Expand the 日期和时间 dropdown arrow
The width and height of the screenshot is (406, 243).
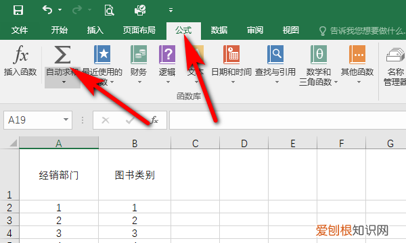(x=233, y=82)
